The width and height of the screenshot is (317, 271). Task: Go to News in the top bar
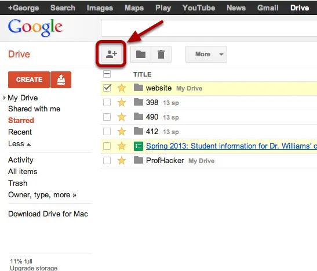point(236,8)
